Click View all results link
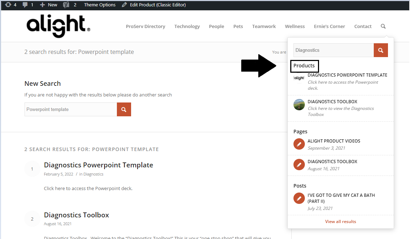The height and width of the screenshot is (239, 410). click(340, 222)
